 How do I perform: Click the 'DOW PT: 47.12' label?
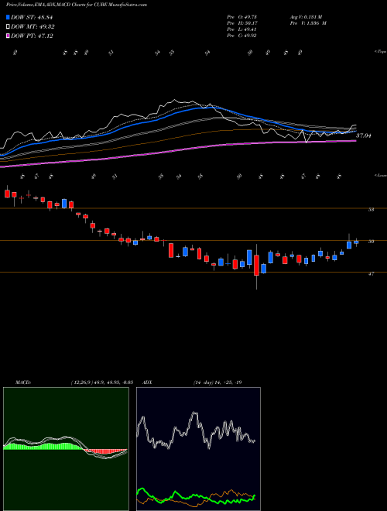(32, 36)
